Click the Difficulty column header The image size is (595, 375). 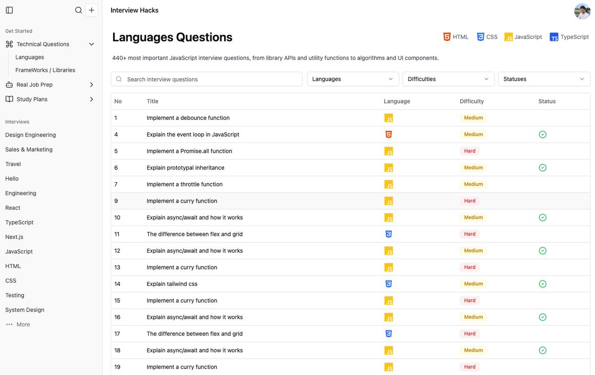pyautogui.click(x=472, y=101)
